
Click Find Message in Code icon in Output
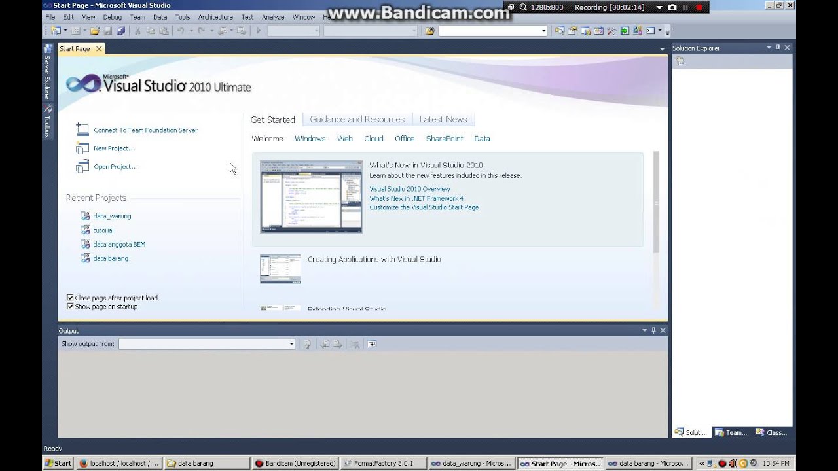point(308,343)
